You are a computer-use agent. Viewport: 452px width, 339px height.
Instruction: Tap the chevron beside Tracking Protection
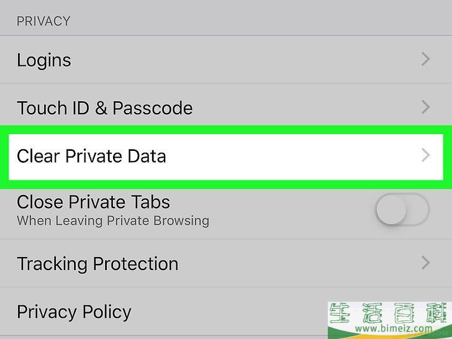[x=426, y=263]
